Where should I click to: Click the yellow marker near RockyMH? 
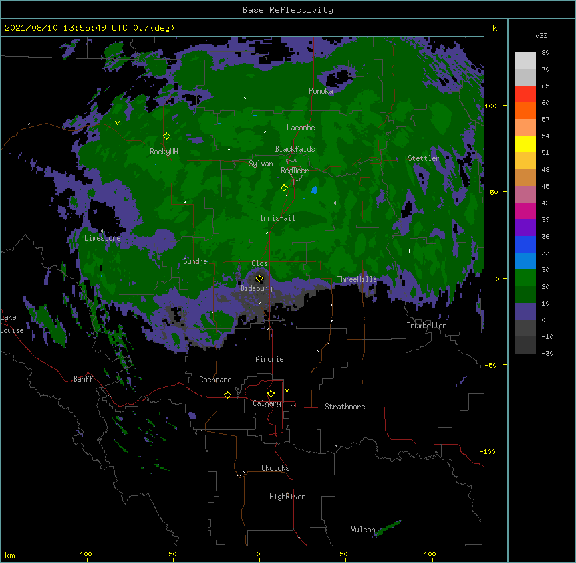(166, 136)
